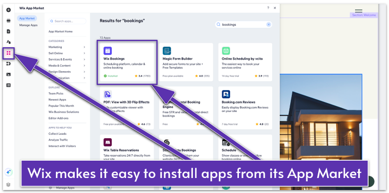Open Collect Leads apps
This screenshot has width=389, height=193.
pyautogui.click(x=57, y=134)
